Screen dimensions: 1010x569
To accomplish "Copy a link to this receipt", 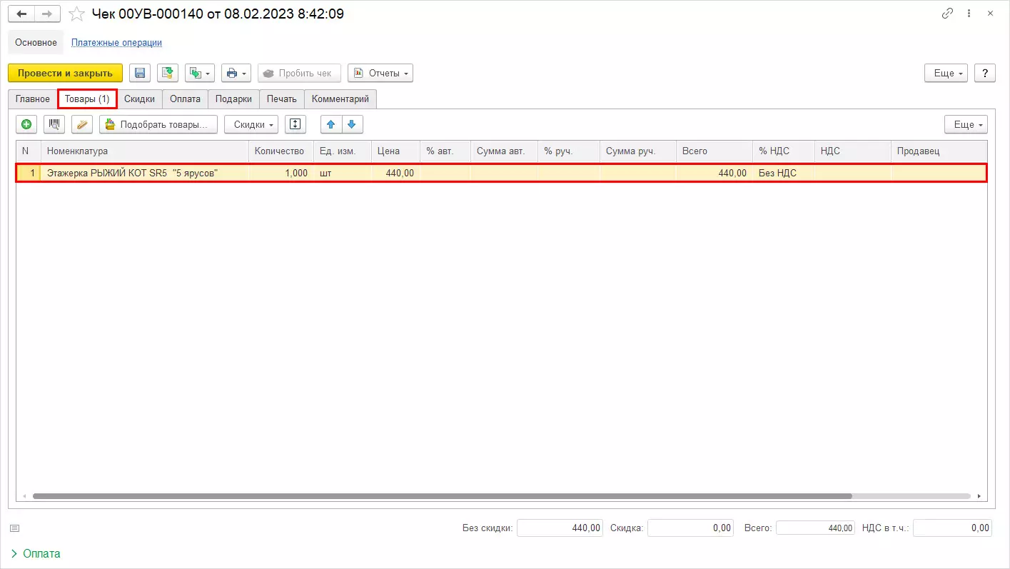I will click(948, 14).
